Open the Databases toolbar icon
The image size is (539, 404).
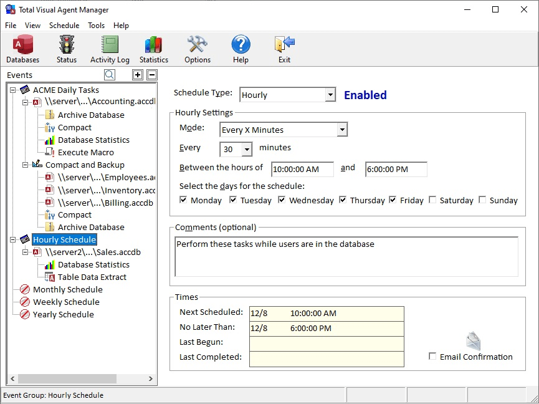pyautogui.click(x=22, y=45)
